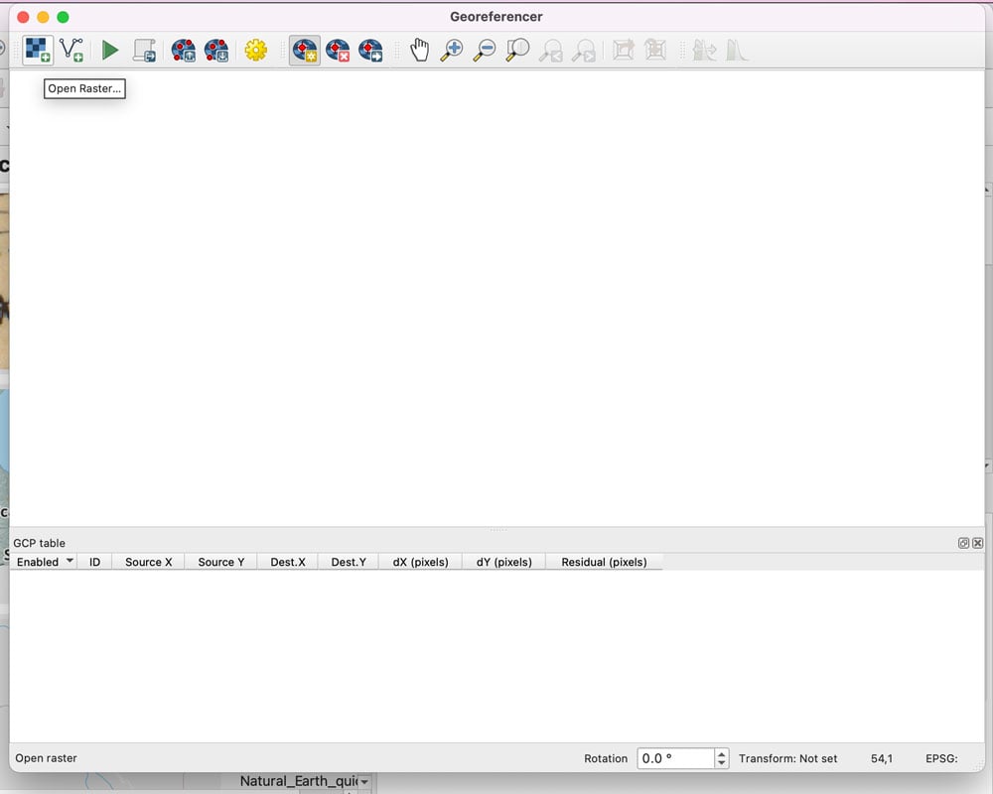Click the Open Raster toolbar icon
993x794 pixels.
(38, 50)
